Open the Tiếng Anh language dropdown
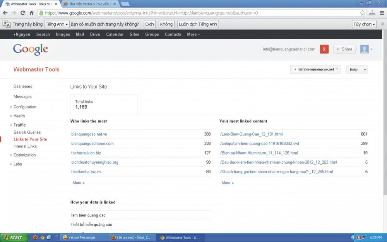 (x=57, y=24)
